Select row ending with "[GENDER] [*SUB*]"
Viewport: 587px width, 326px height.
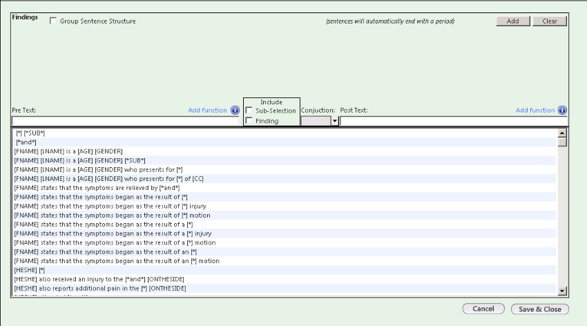(285, 160)
